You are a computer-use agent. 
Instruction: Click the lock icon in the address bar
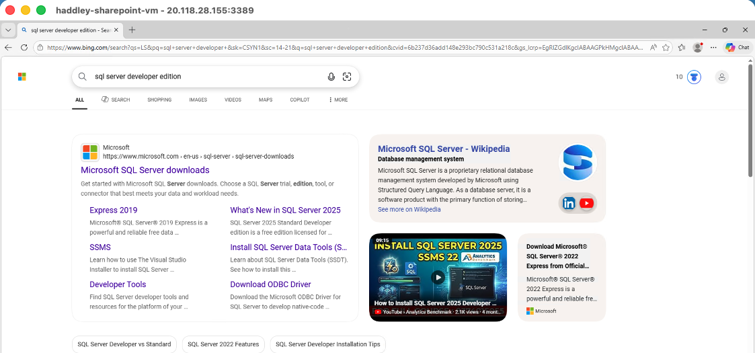pos(40,48)
